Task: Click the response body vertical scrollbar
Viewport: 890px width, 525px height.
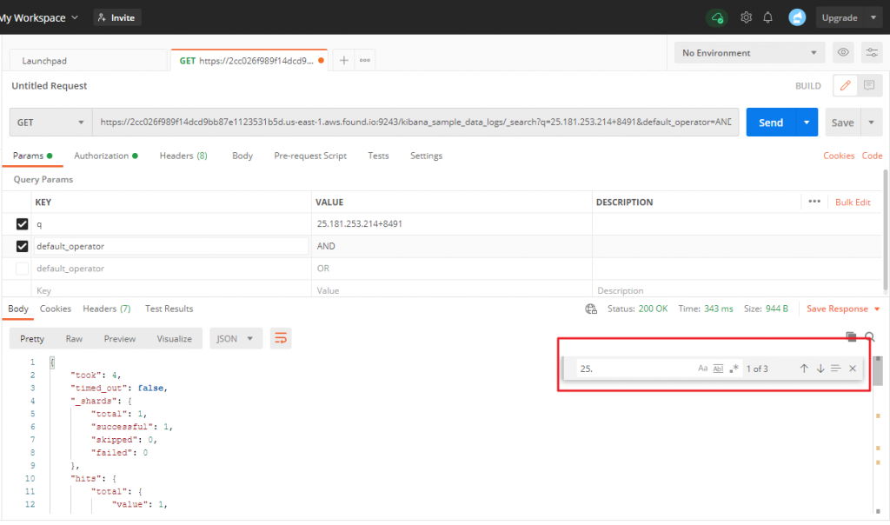Action: [878, 371]
